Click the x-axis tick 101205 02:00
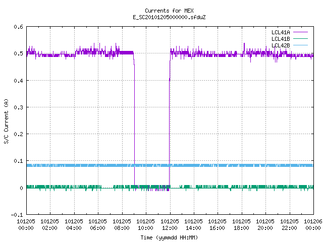323x242 pixels. [x=49, y=225]
